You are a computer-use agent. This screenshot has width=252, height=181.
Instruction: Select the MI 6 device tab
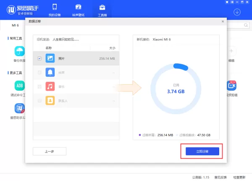click(x=15, y=25)
